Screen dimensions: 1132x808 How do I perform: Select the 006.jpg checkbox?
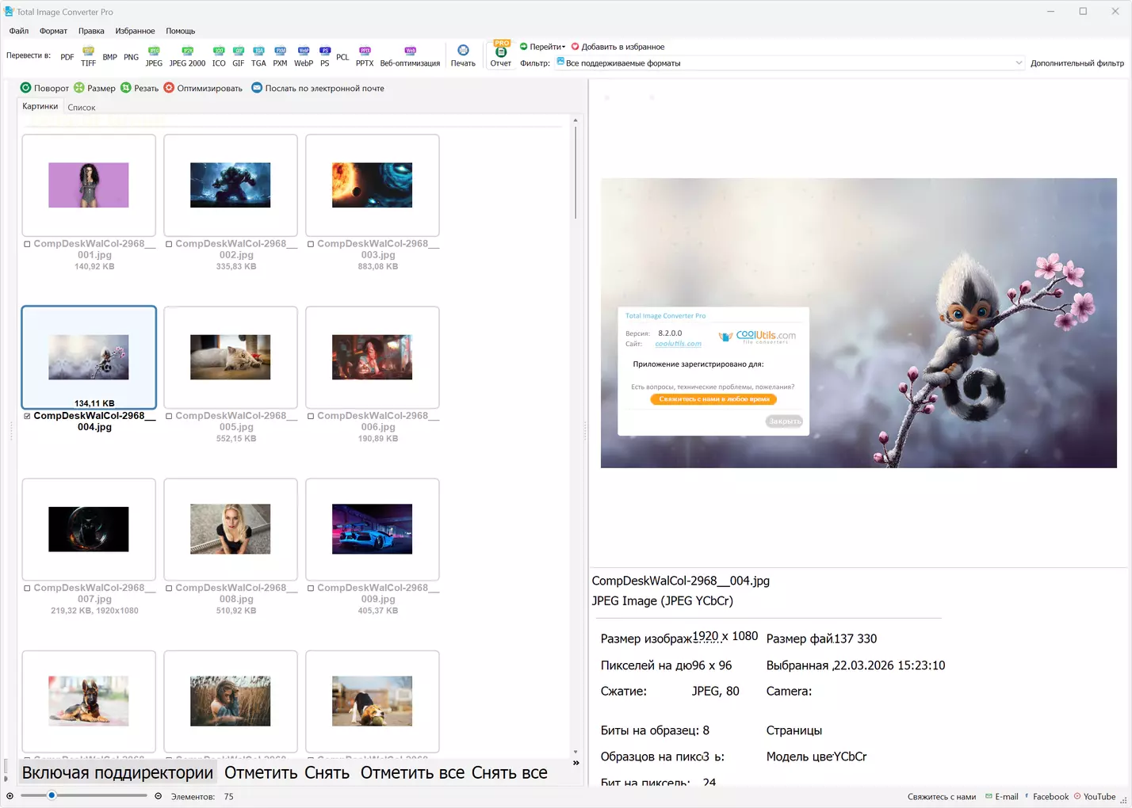point(311,416)
